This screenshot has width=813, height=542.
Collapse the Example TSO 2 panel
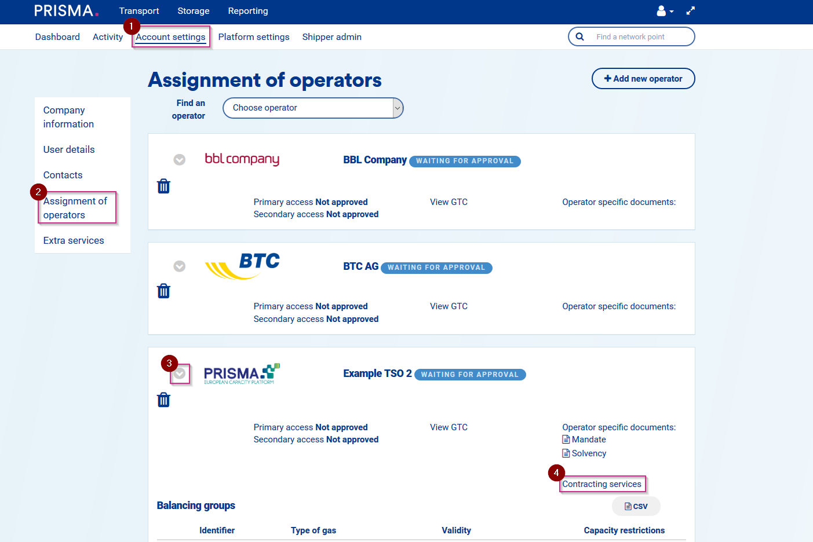pyautogui.click(x=180, y=374)
